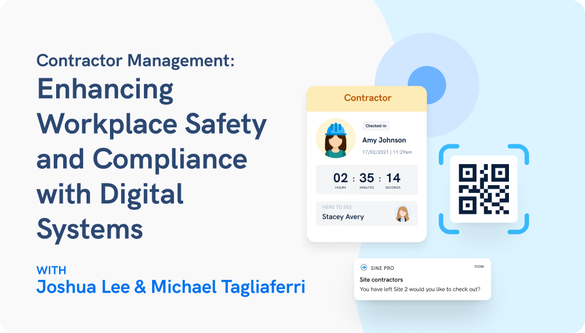Click the 14 seconds value
585x333 pixels.
pyautogui.click(x=393, y=178)
